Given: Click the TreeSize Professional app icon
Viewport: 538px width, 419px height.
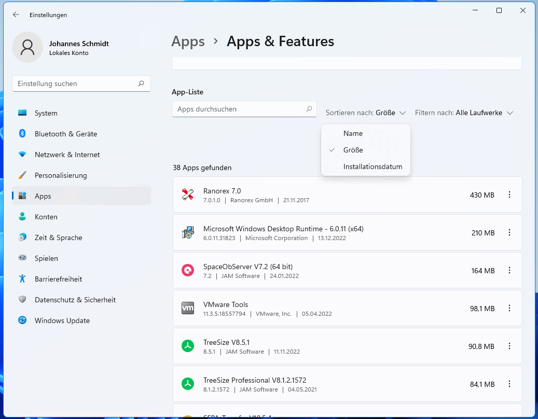Looking at the screenshot, I should [188, 384].
